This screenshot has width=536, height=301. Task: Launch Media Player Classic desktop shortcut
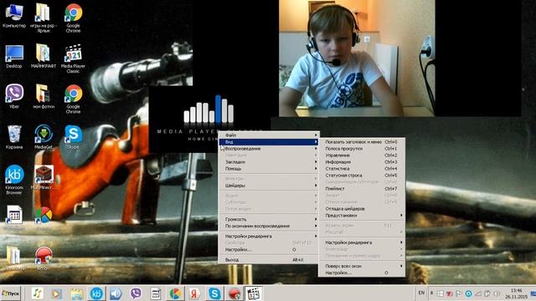tap(73, 59)
